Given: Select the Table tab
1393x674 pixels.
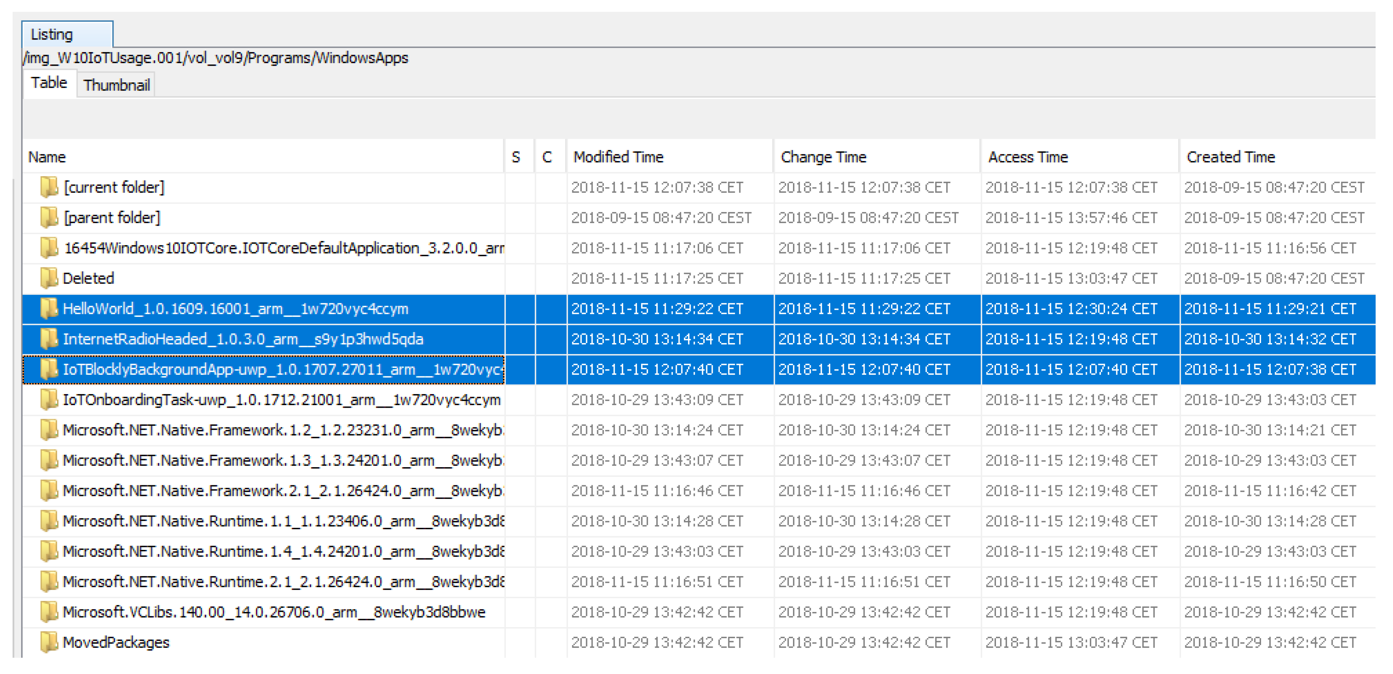Looking at the screenshot, I should (49, 83).
